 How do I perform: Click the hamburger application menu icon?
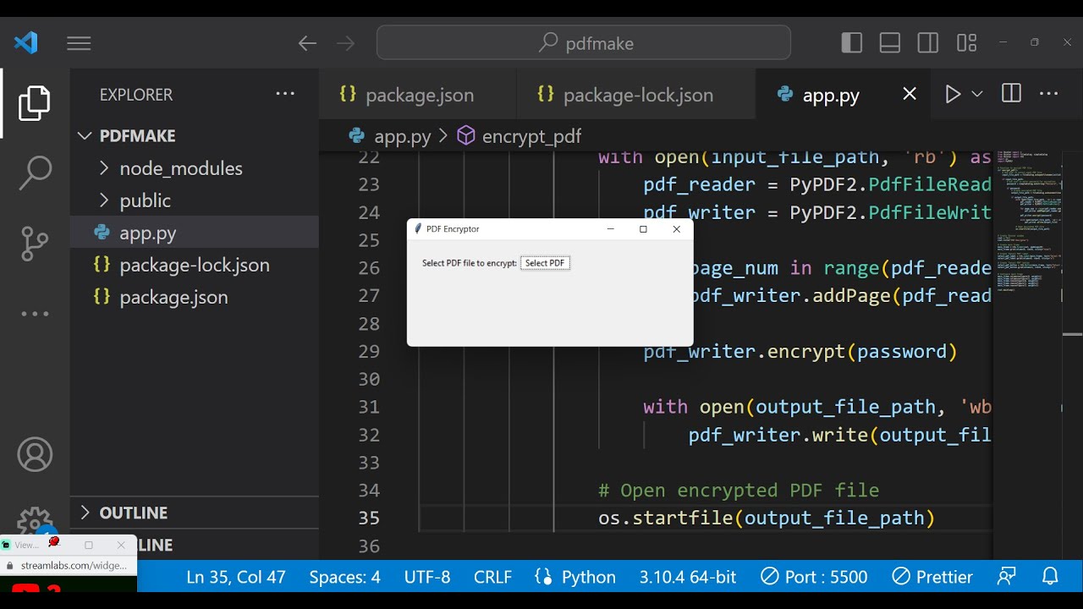79,43
